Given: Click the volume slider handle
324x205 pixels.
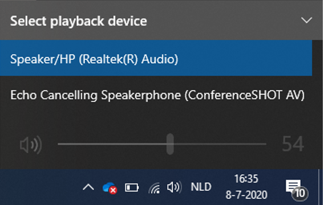Looking at the screenshot, I should (170, 143).
